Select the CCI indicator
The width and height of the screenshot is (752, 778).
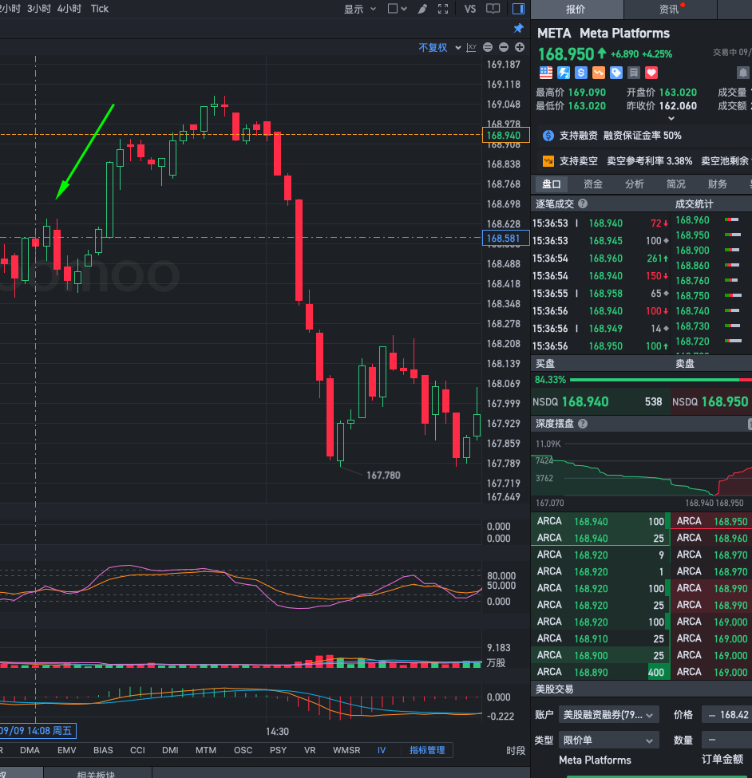click(x=137, y=750)
